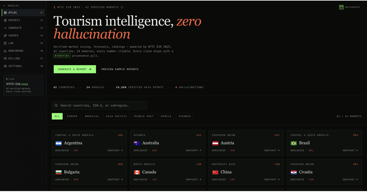
Task: Open Australia Snapshot link
Action: click(193, 150)
